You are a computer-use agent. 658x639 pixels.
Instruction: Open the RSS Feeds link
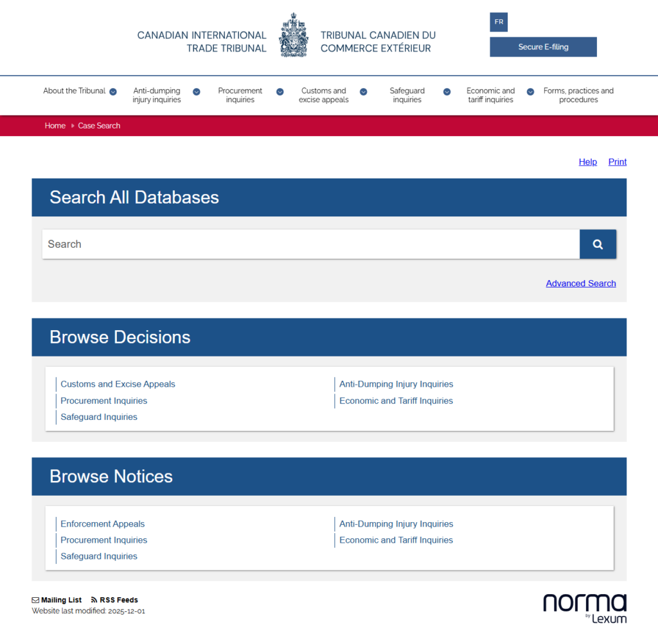pyautogui.click(x=114, y=600)
